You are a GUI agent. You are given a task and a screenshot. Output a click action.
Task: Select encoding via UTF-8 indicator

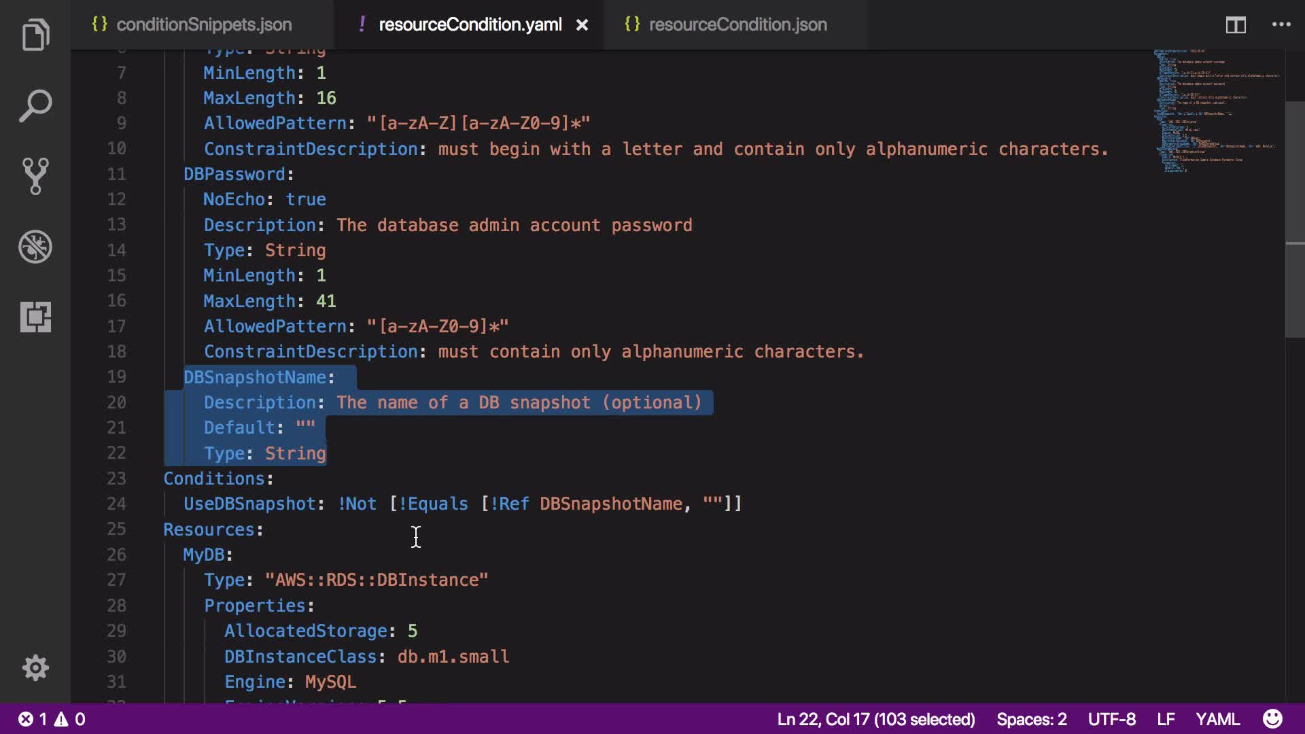coord(1111,719)
